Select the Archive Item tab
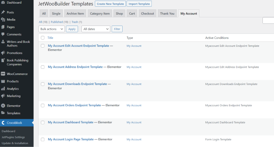Screen dimensions: 274x147 coord(75,13)
